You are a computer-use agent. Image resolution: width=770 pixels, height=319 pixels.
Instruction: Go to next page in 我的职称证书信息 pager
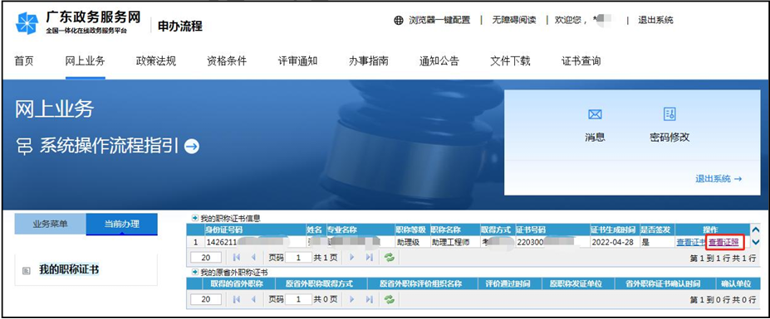coord(351,258)
